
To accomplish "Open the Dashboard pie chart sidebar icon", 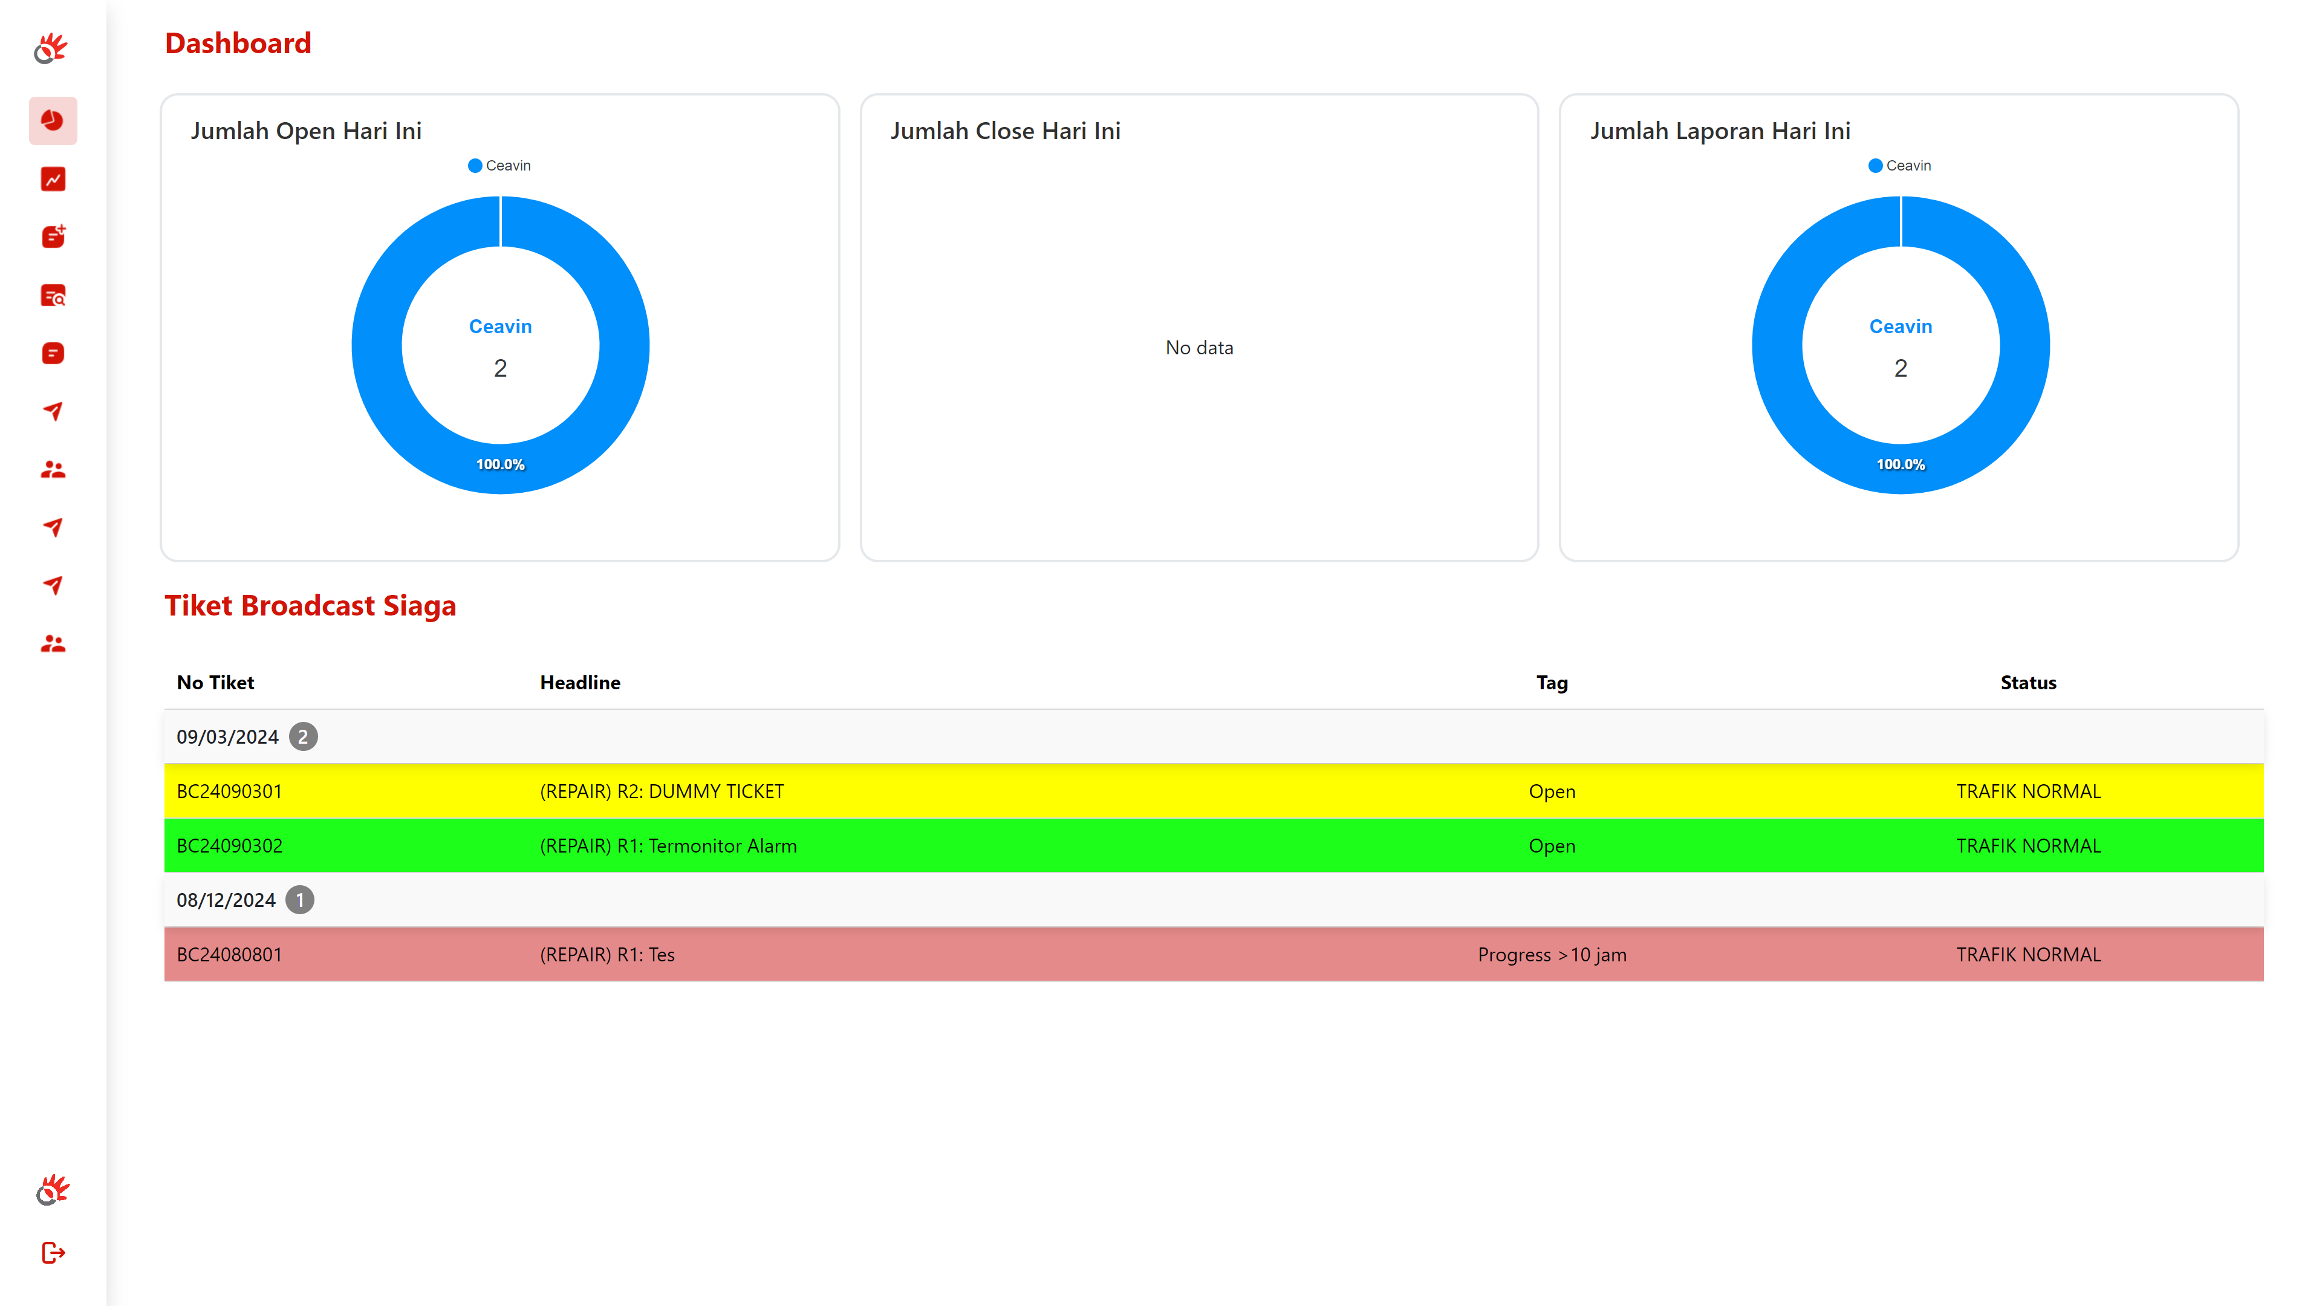I will click(x=53, y=121).
